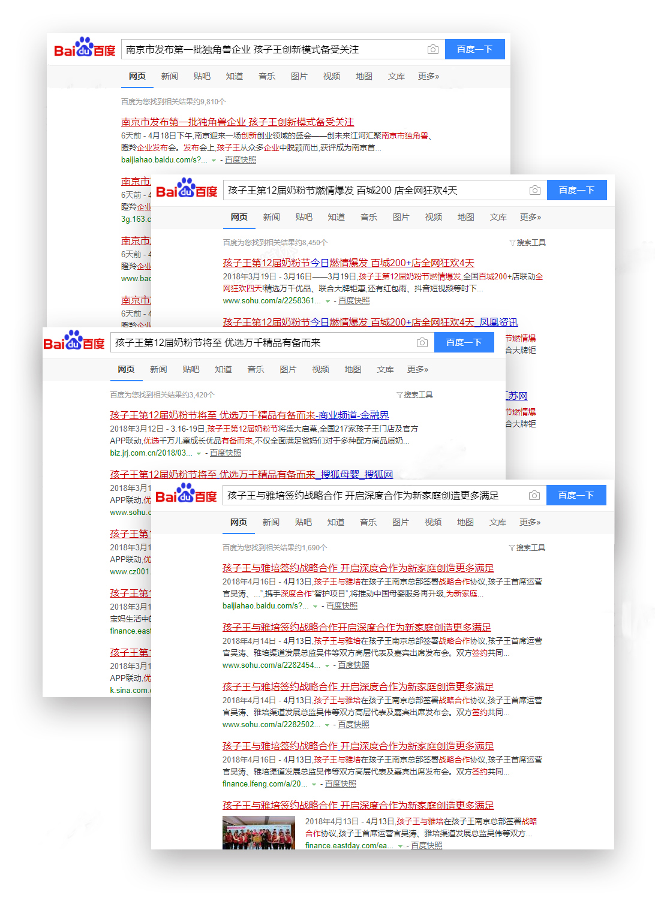655x898 pixels.
Task: Click the filter icon 搜索工具 in the 奶粉节将至 window
Action: pyautogui.click(x=414, y=395)
